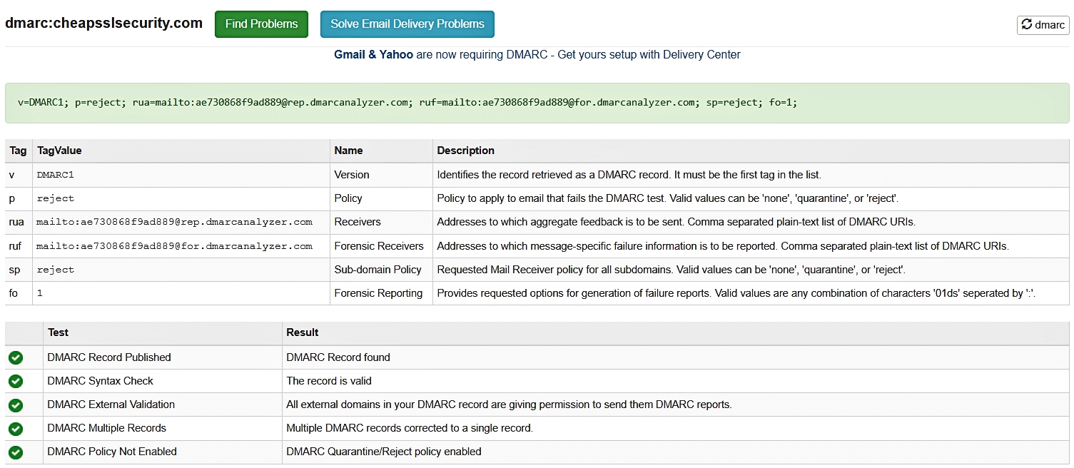Select the 'reject' value in the sp row

pyautogui.click(x=55, y=270)
